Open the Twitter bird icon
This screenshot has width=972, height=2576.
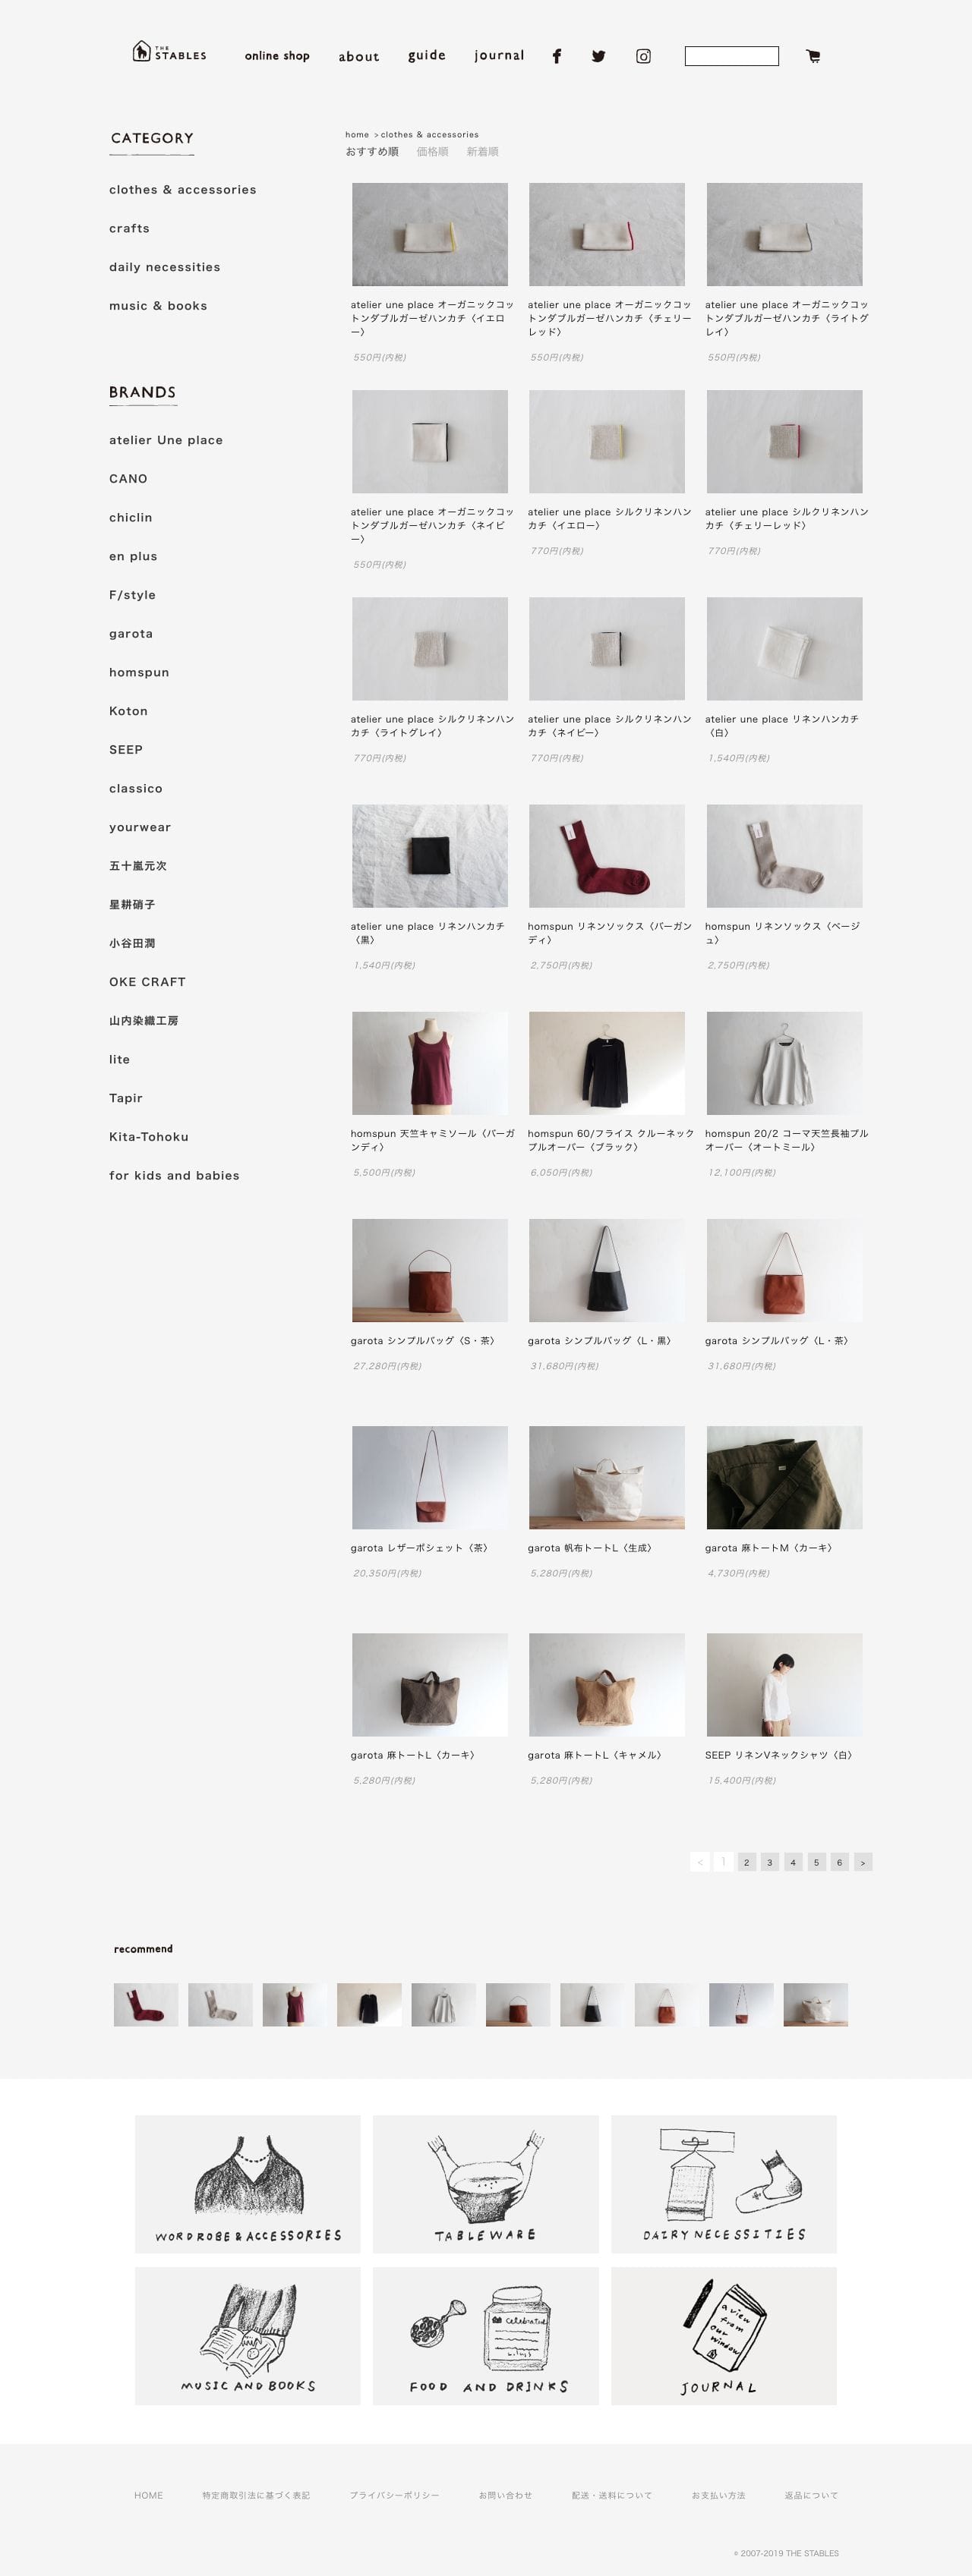coord(598,56)
